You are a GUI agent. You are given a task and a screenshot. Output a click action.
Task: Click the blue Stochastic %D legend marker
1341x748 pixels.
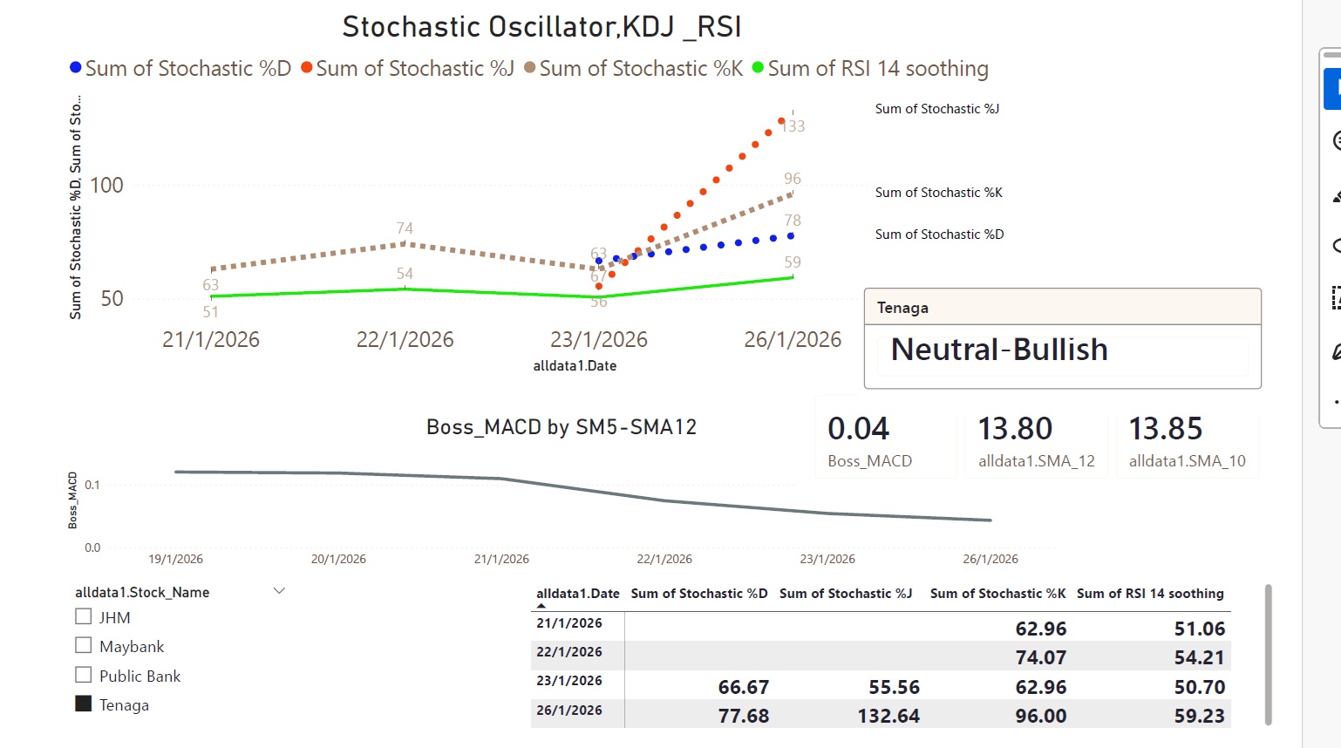coord(76,68)
